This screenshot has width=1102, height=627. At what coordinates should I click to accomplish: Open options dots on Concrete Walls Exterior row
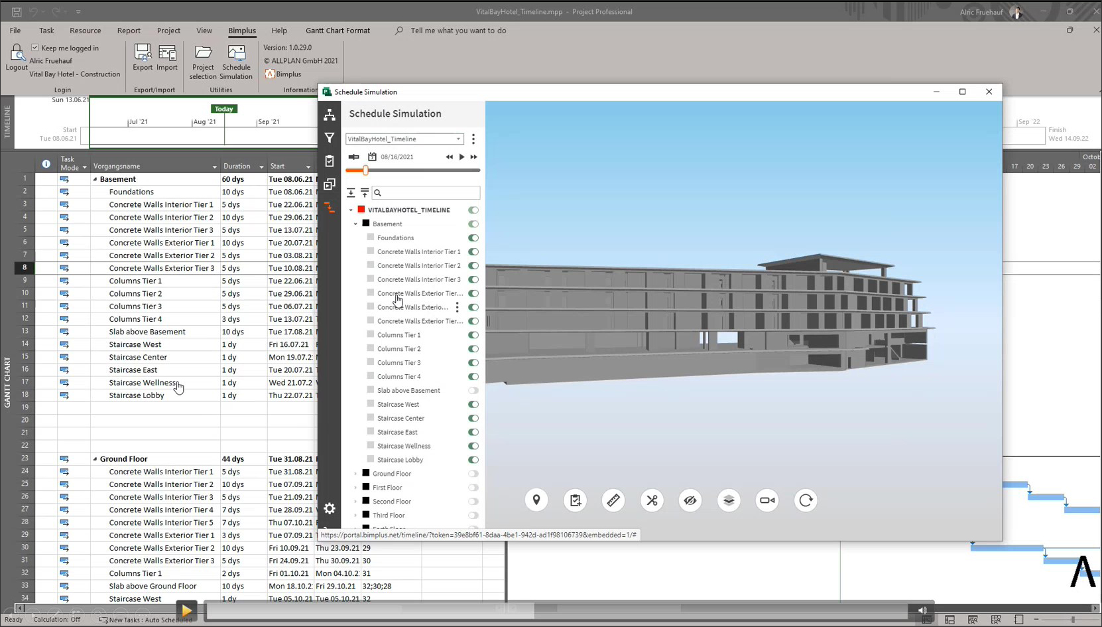457,307
